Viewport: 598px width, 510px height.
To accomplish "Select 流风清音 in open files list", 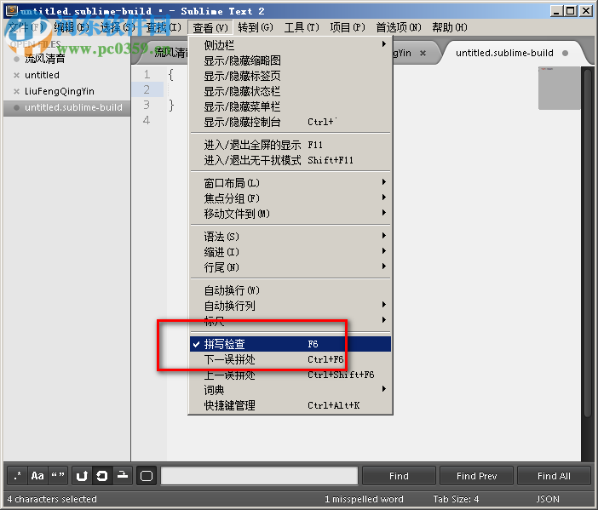I will pyautogui.click(x=44, y=59).
